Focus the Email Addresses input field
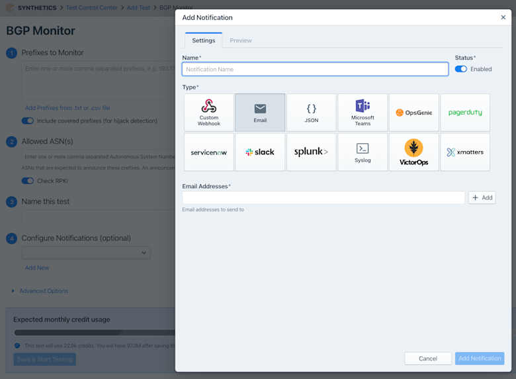The height and width of the screenshot is (379, 516). click(323, 197)
